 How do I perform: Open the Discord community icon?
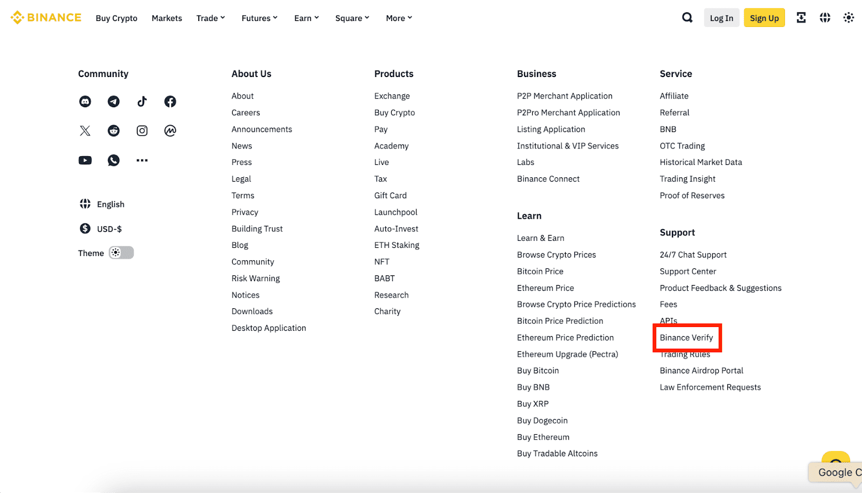85,101
